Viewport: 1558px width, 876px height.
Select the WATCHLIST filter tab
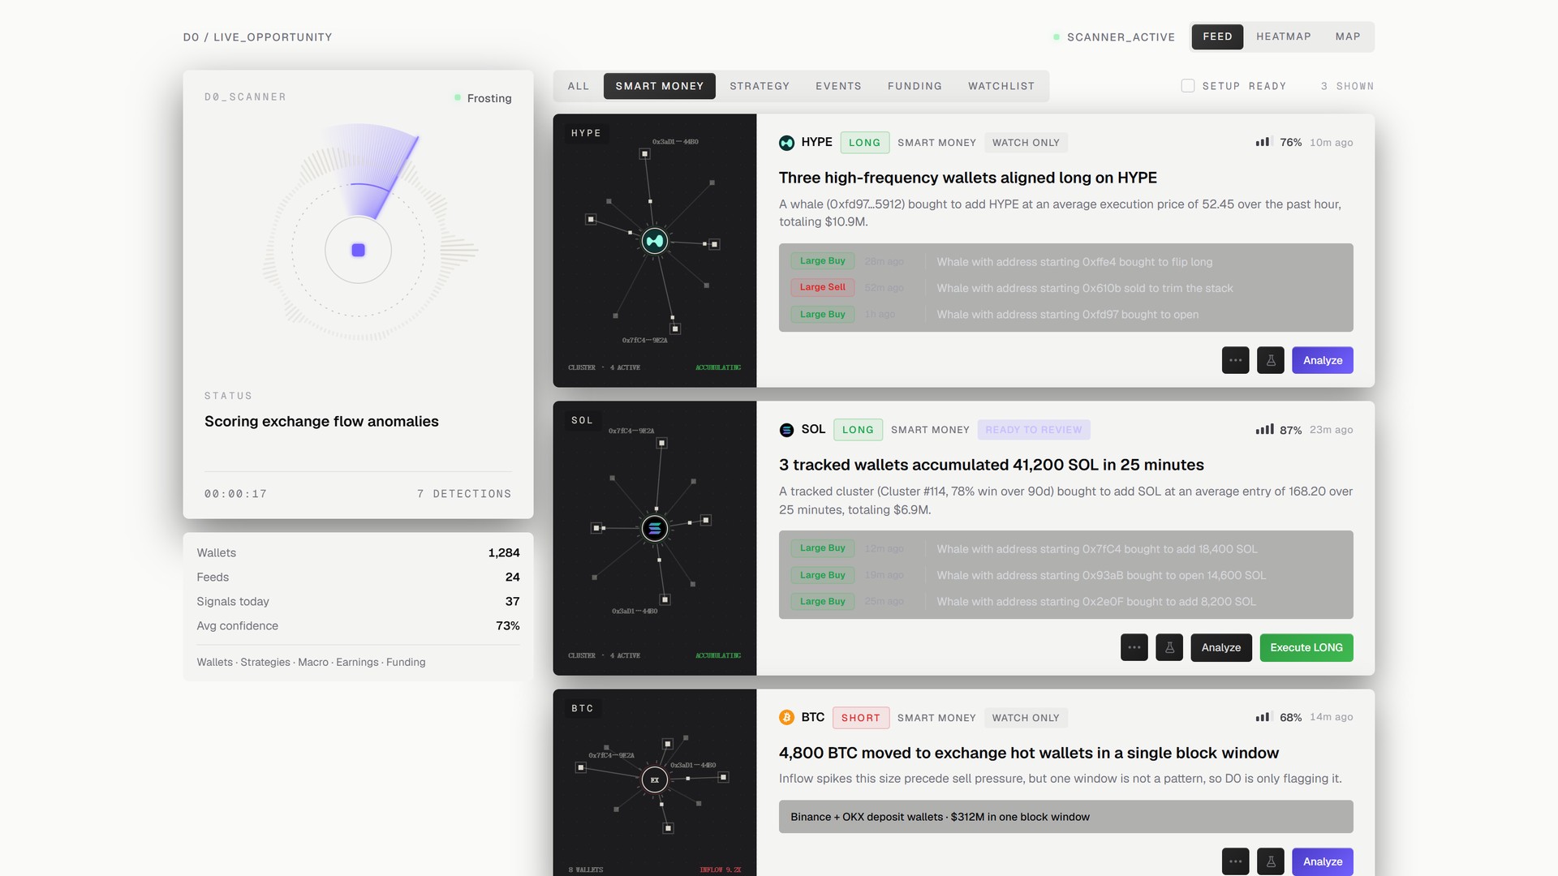click(x=1001, y=86)
